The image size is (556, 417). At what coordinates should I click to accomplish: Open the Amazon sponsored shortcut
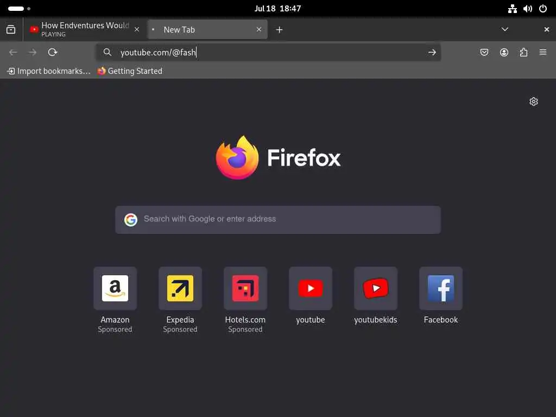click(x=115, y=300)
